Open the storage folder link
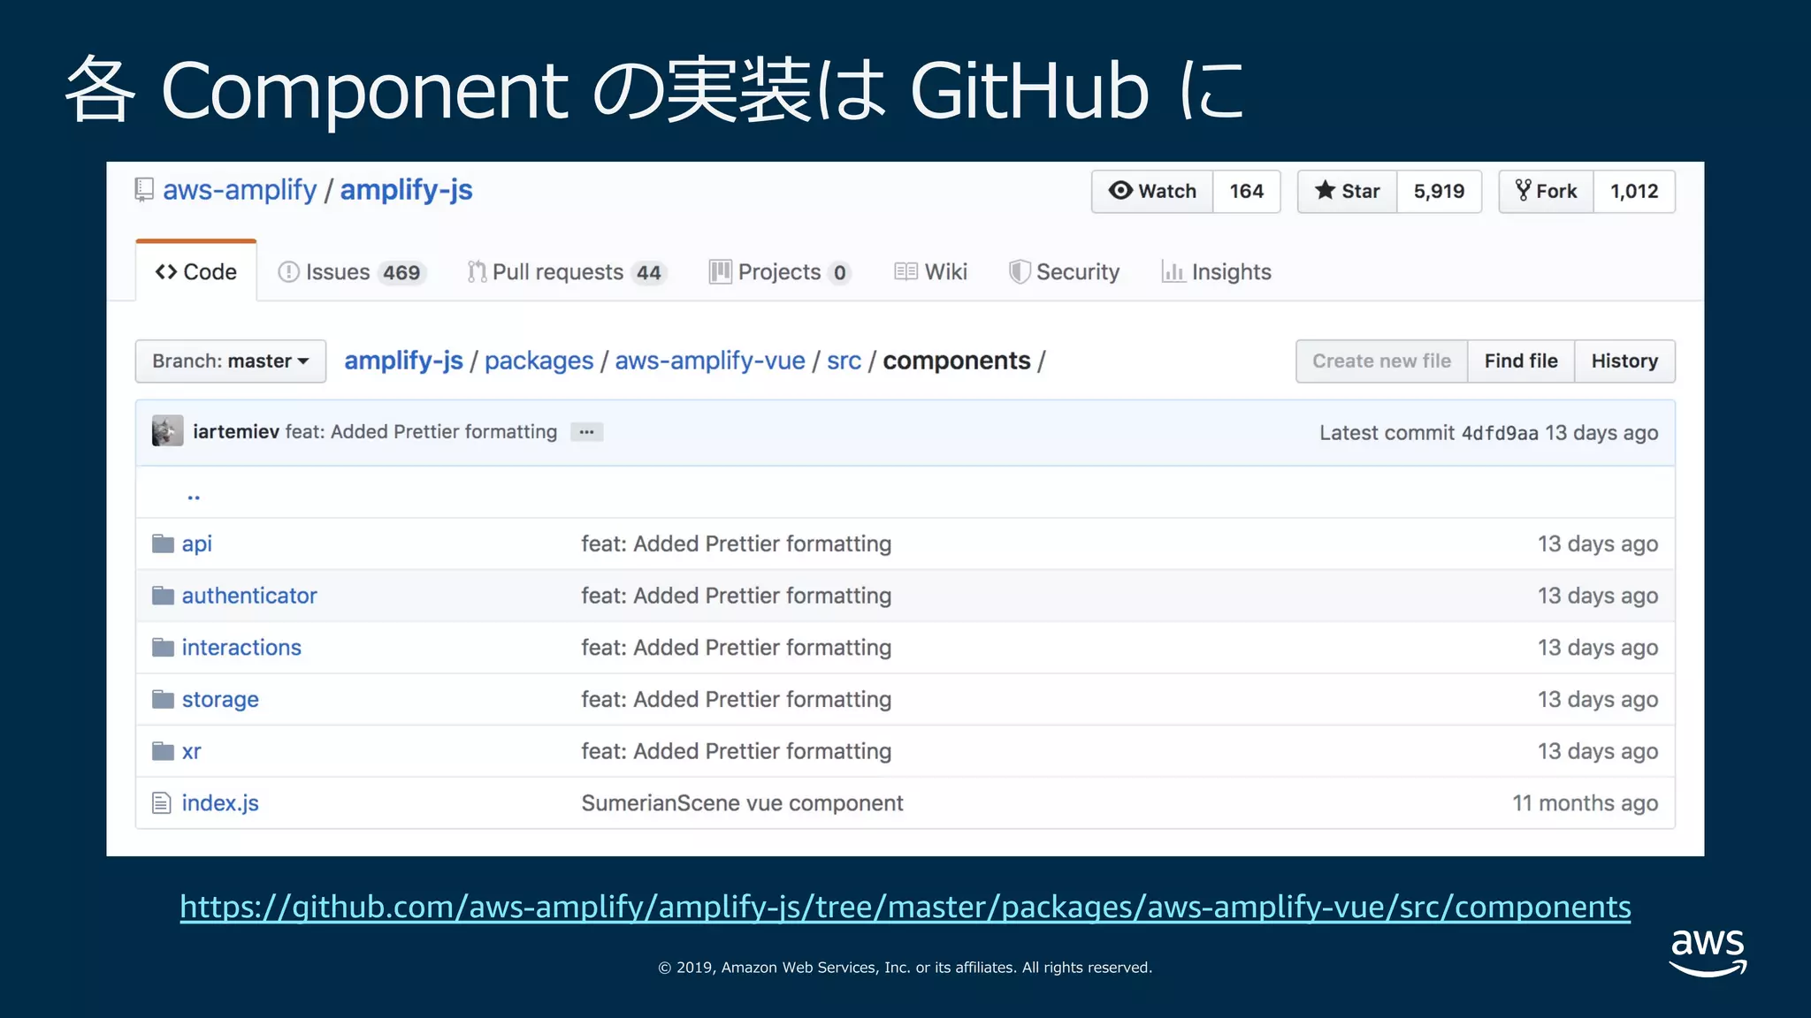Screen dimensions: 1811x1018 (x=220, y=700)
